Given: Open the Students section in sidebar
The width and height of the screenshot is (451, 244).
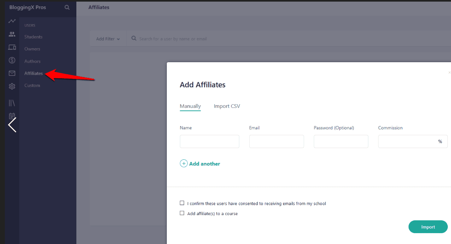Looking at the screenshot, I should point(33,37).
